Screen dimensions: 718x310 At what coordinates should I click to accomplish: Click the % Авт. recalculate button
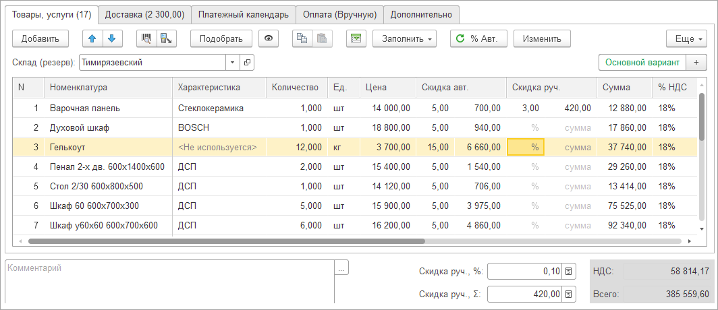click(478, 38)
